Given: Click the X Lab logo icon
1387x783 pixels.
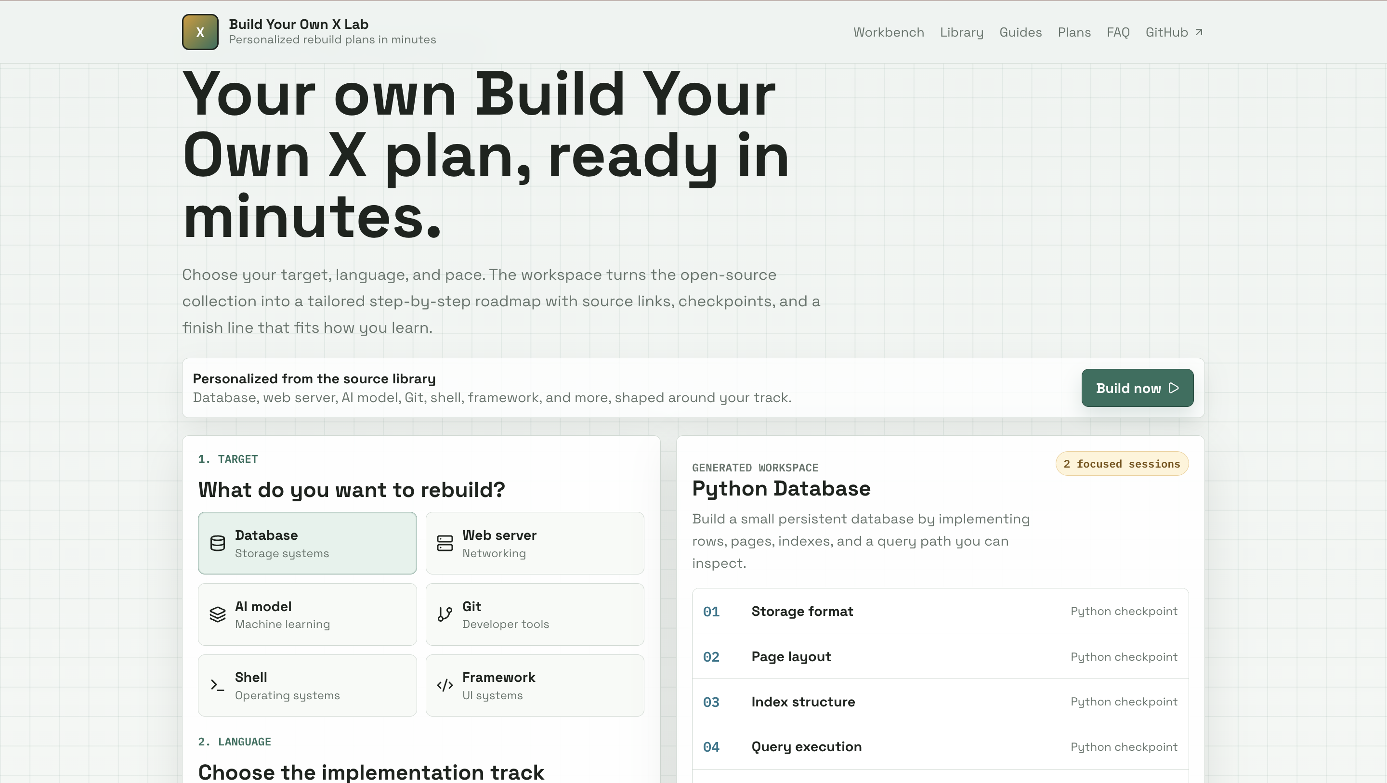Looking at the screenshot, I should (x=200, y=32).
